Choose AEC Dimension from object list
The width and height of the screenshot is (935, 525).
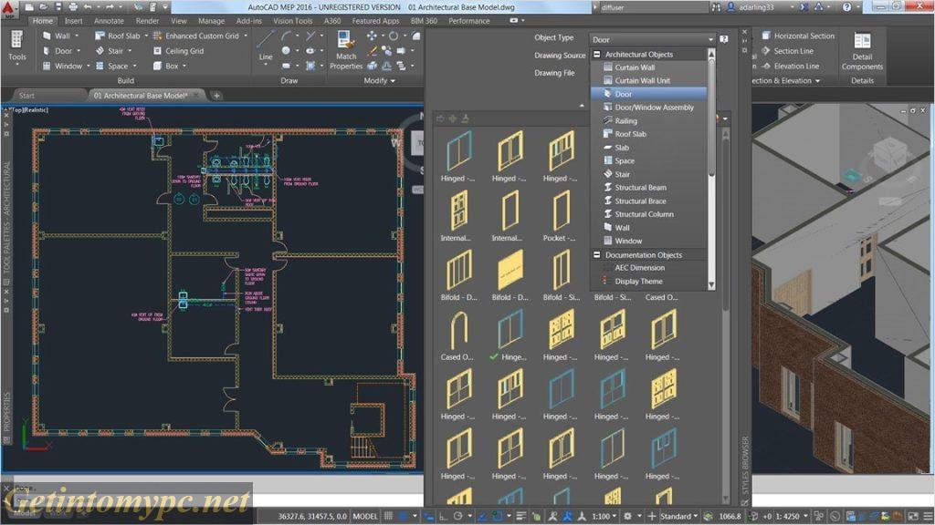[x=649, y=268]
